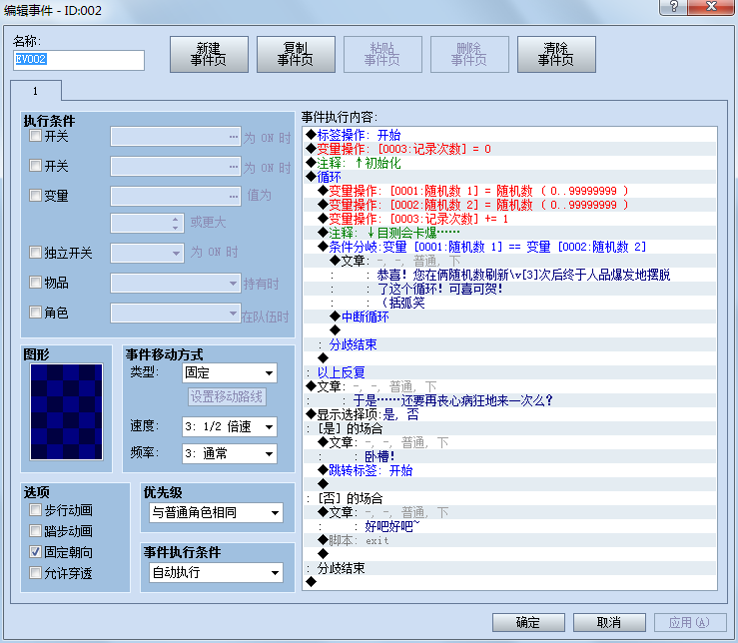Uncheck 固定朝向 option

tap(35, 552)
